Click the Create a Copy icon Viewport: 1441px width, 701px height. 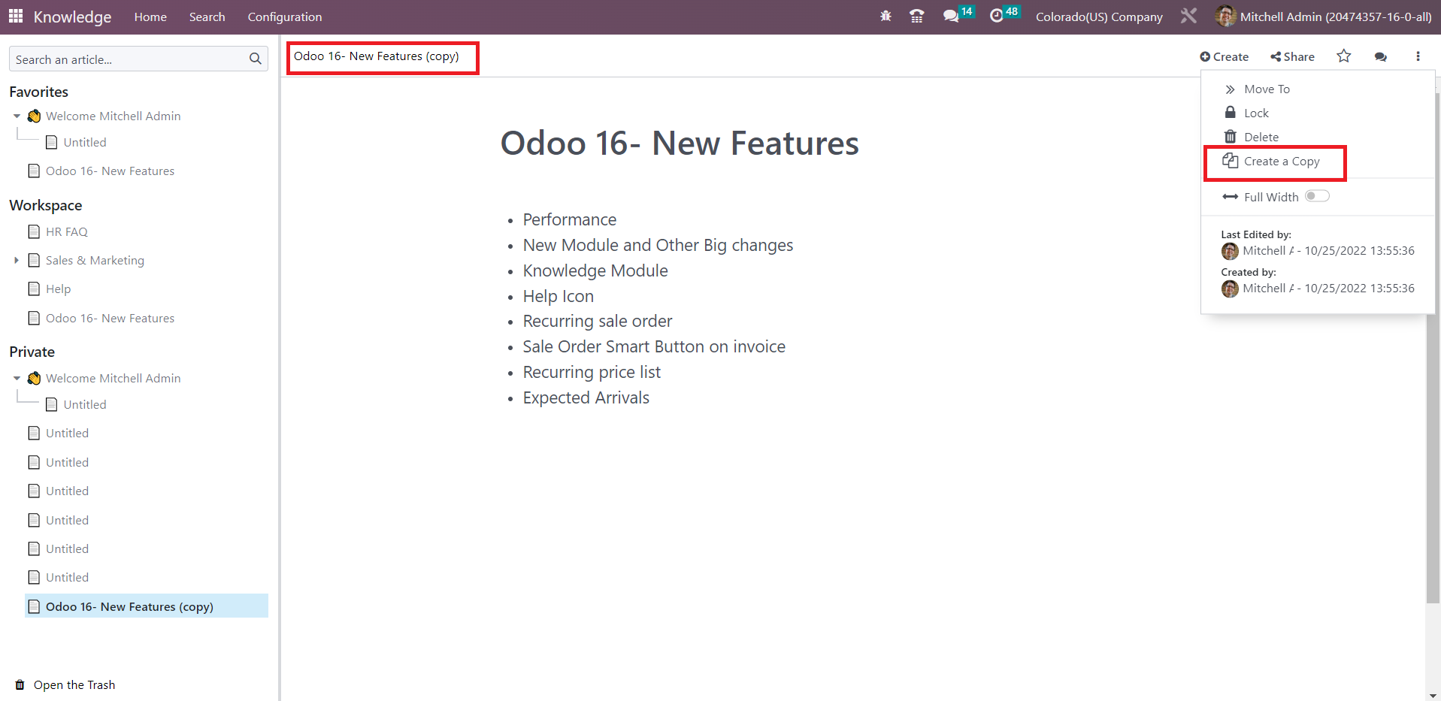1230,161
